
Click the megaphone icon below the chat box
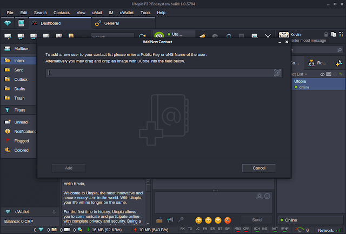pos(170,220)
